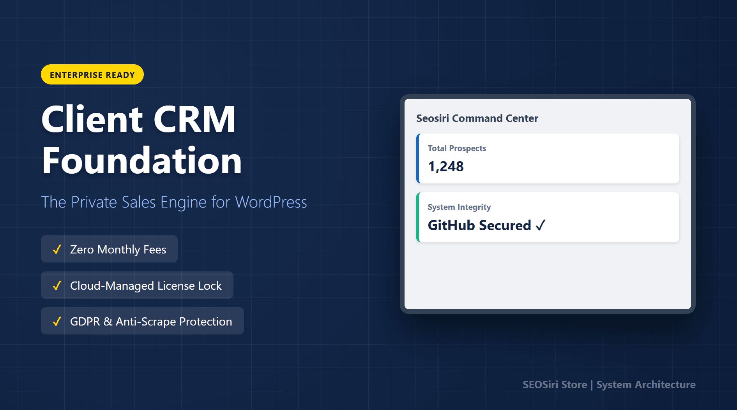The image size is (737, 410).
Task: Click the yellow ENTERPRISE READY pill
Action: 92,74
